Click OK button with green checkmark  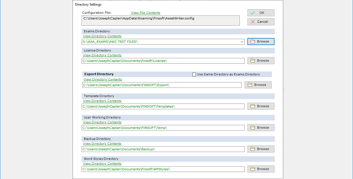(x=261, y=13)
